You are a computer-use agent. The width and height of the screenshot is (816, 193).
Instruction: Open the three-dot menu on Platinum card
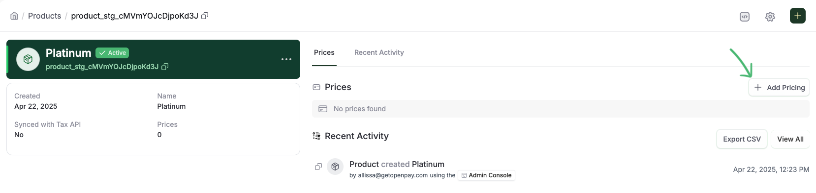point(286,59)
